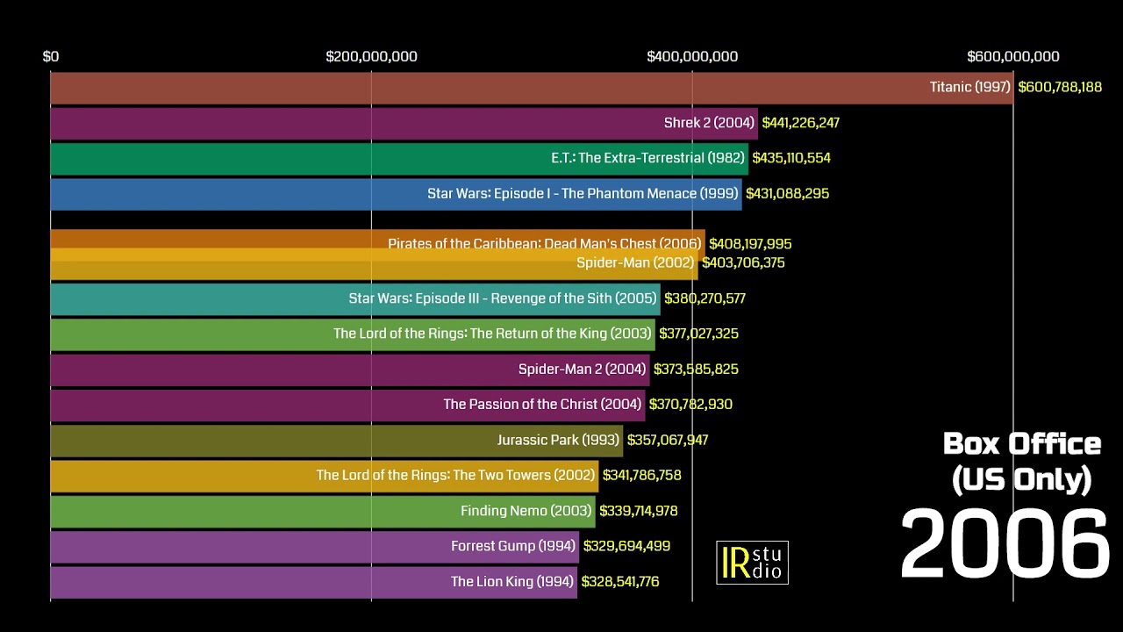The image size is (1123, 632).
Task: Select the $431,088,295 value
Action: point(787,193)
